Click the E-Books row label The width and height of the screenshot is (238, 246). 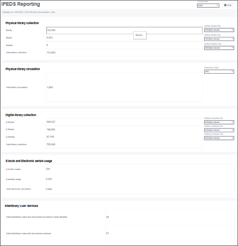(10, 122)
